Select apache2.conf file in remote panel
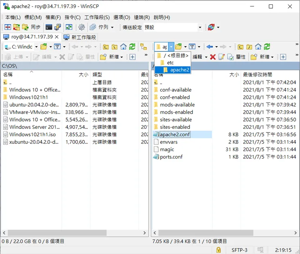 175,134
